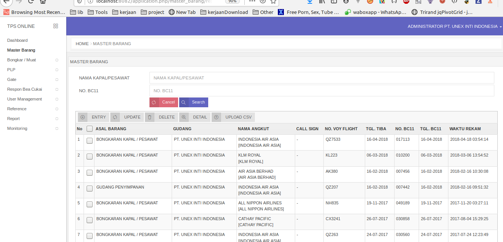Check the row 5 checkbox for NH835

click(x=90, y=204)
